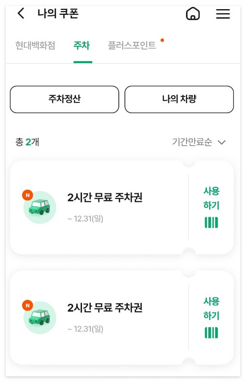This screenshot has height=382, width=246.
Task: Tap the barcode icon on the bottom coupon
Action: [211, 332]
